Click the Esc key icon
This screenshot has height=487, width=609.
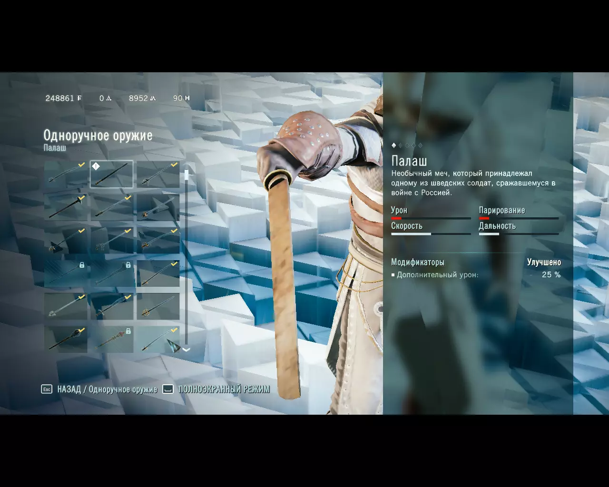click(x=47, y=389)
